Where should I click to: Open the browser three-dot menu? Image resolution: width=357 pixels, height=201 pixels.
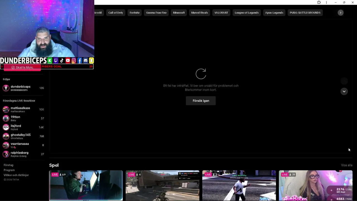coord(326,3)
